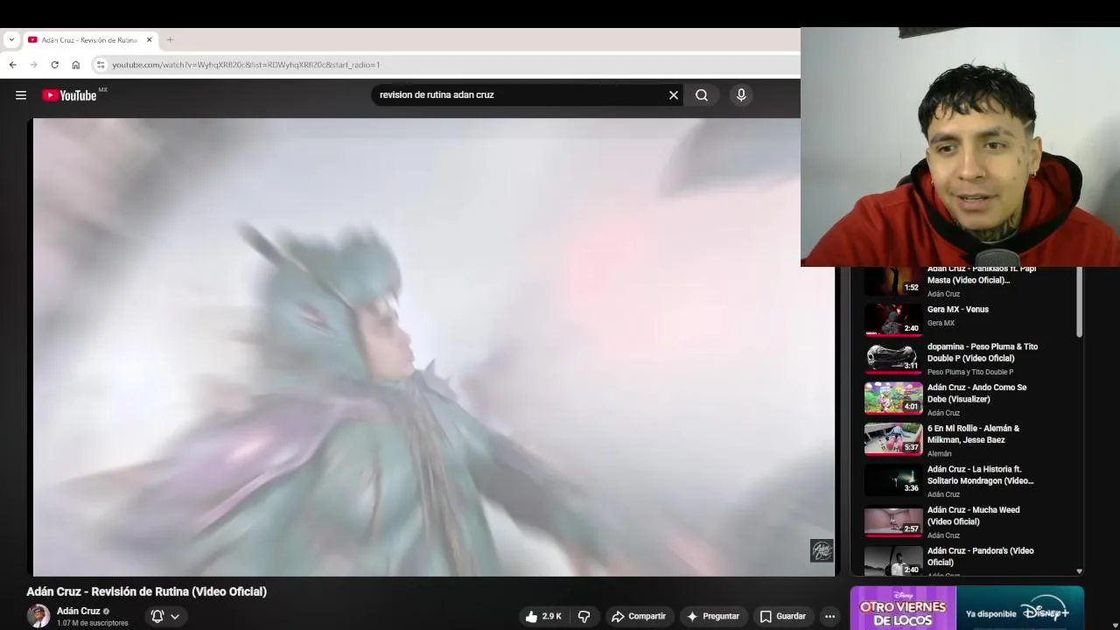
Task: Activate voice search microphone icon
Action: (x=741, y=95)
